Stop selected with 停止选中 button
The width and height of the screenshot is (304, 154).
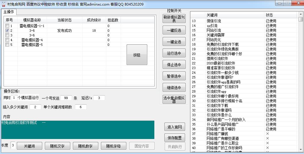coord(174,65)
